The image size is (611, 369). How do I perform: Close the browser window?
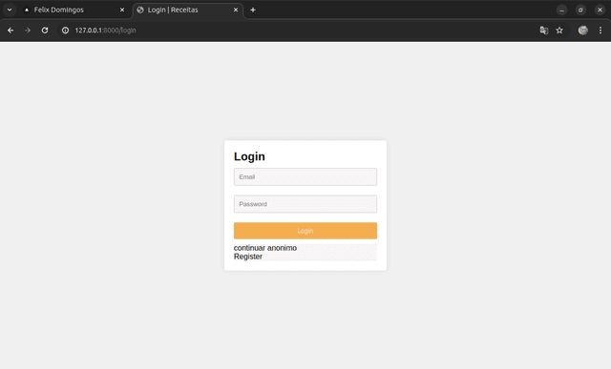point(600,10)
